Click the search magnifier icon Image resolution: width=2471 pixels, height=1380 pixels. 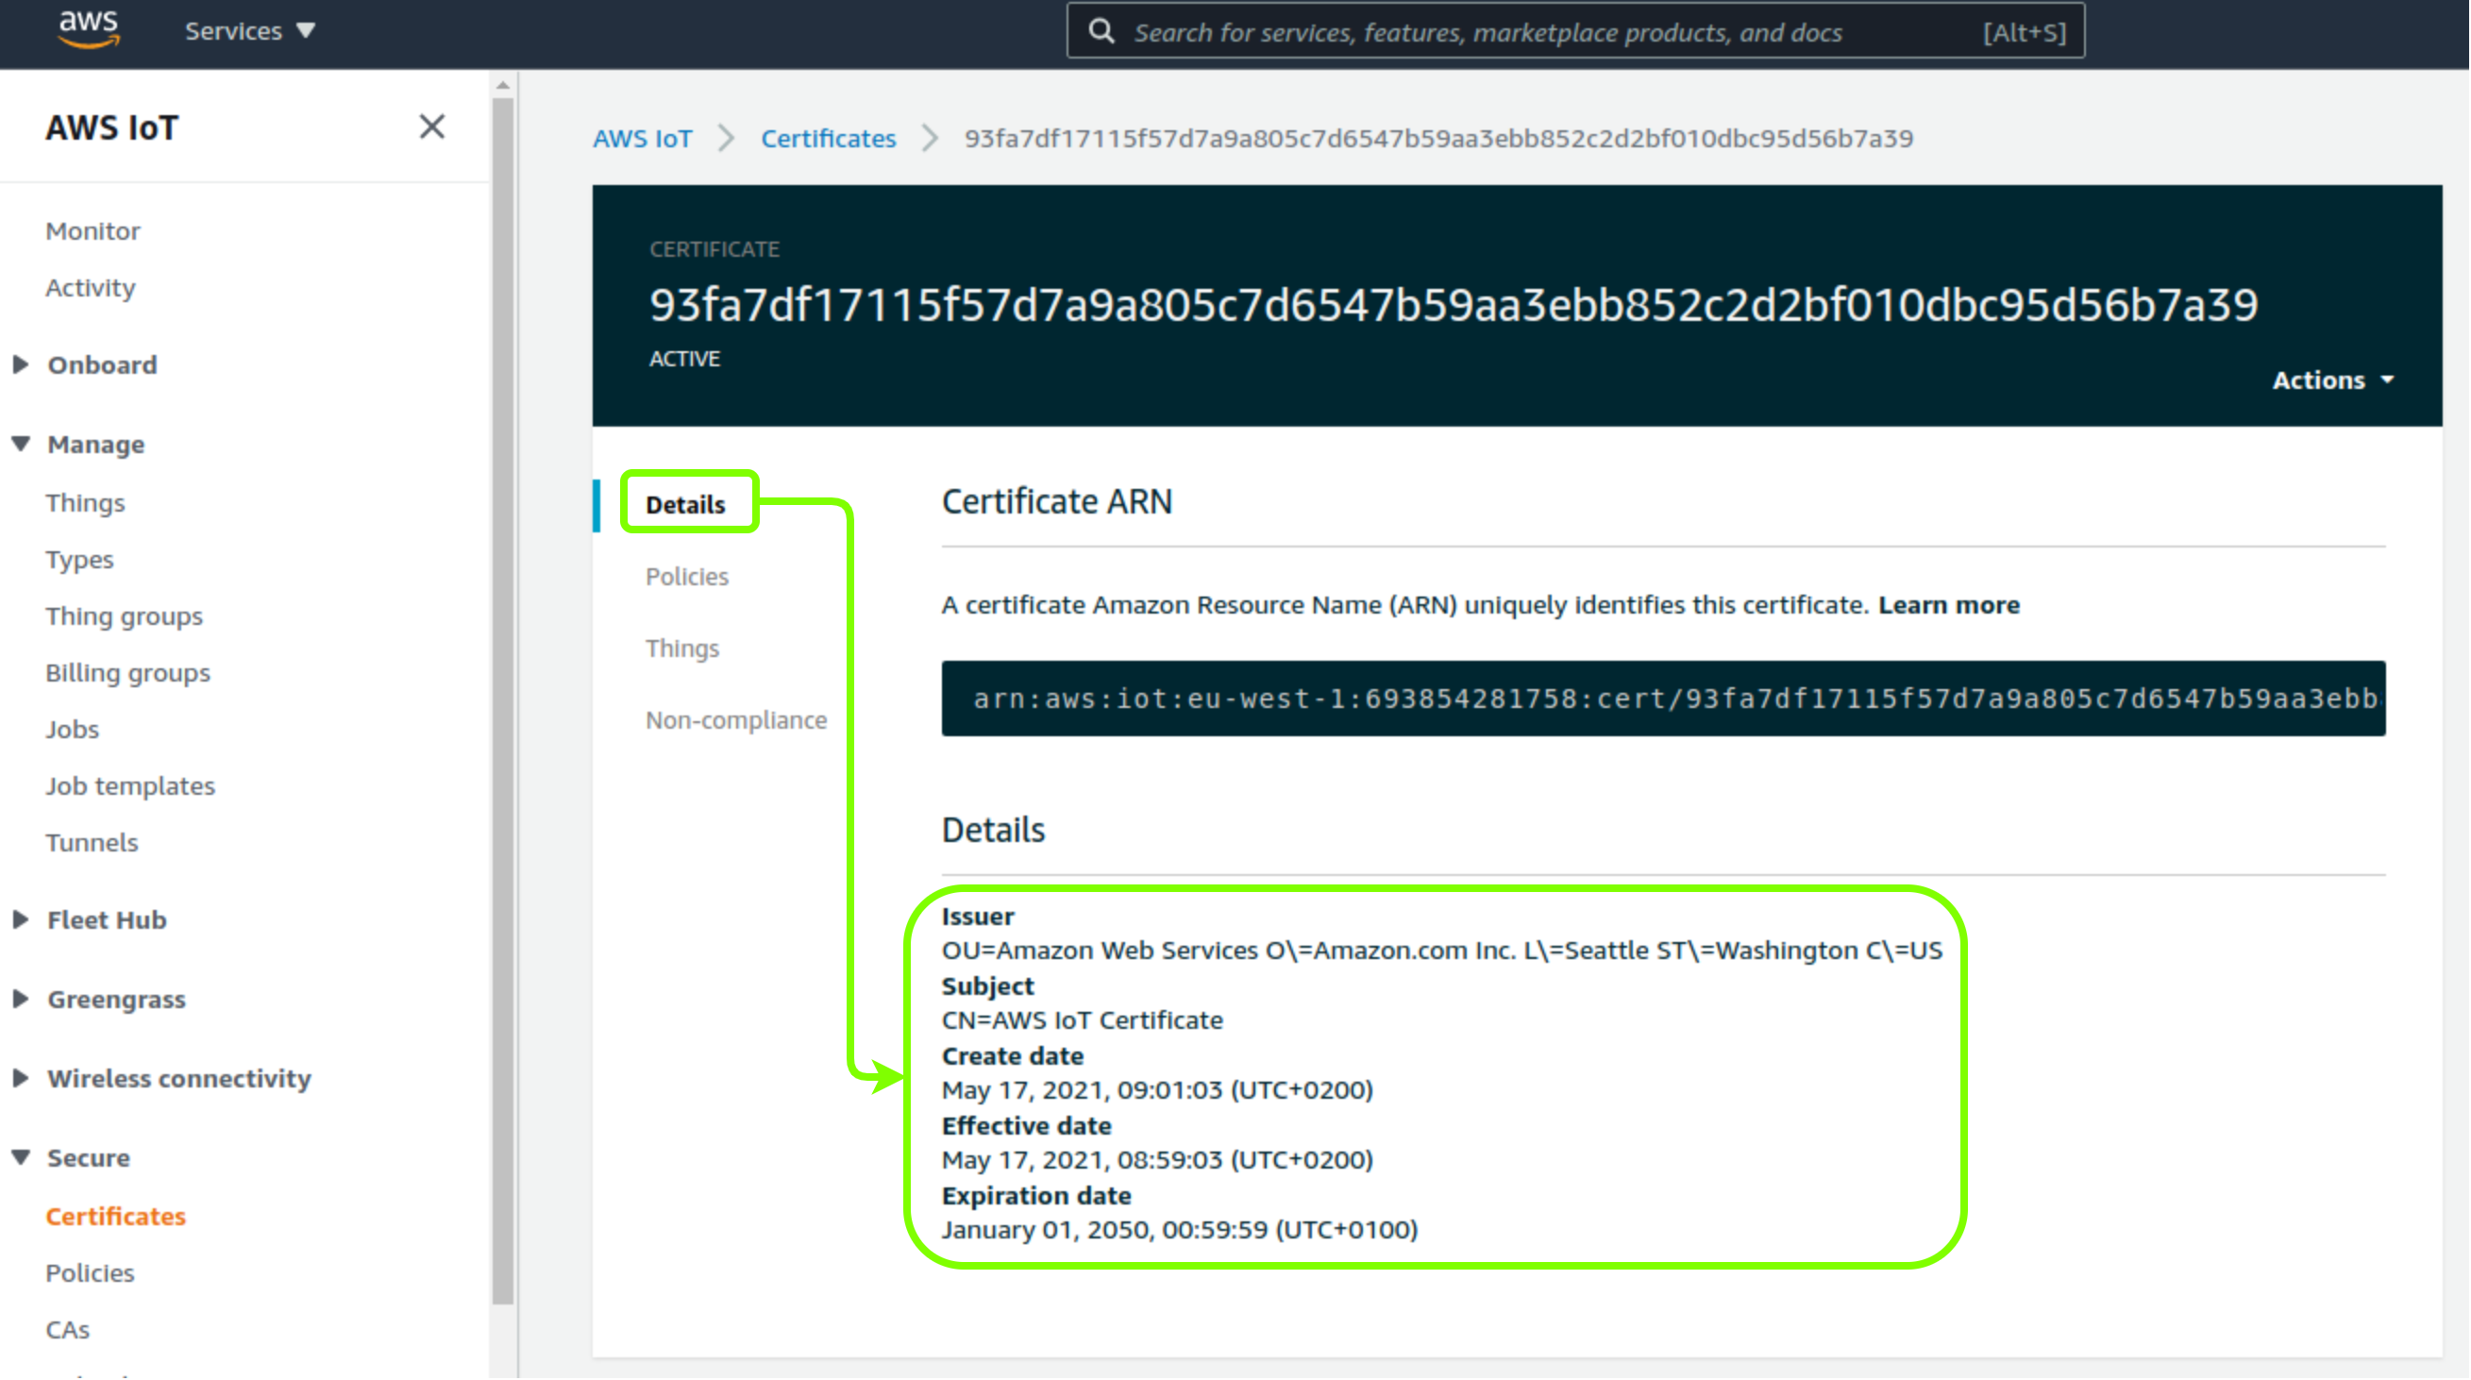1101,32
